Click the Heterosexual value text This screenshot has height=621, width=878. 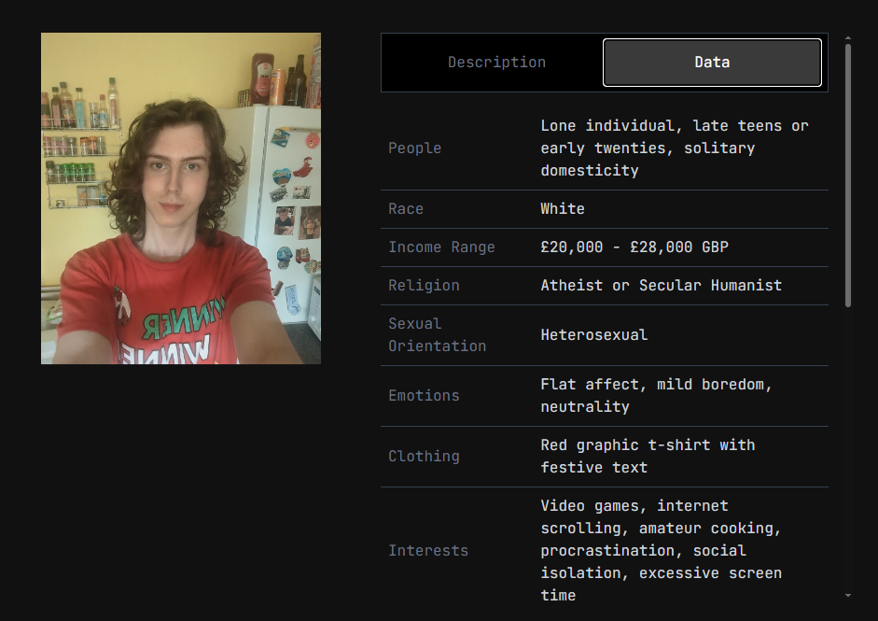pyautogui.click(x=594, y=334)
